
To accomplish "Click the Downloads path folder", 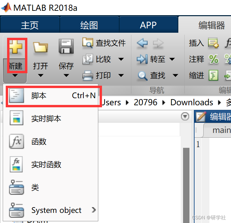I will point(192,102).
